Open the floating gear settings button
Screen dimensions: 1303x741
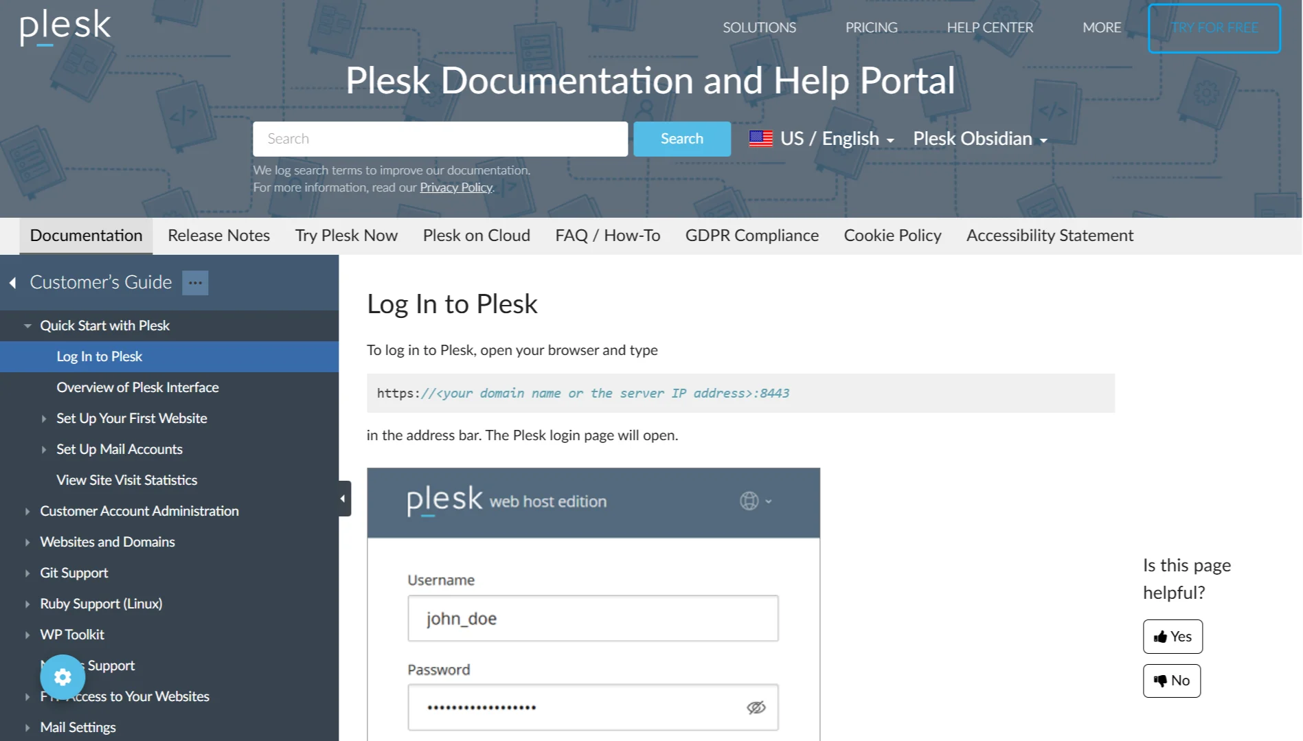click(x=63, y=677)
